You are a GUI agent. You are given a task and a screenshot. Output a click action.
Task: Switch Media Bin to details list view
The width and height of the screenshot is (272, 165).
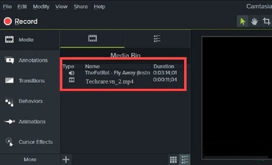(185, 160)
